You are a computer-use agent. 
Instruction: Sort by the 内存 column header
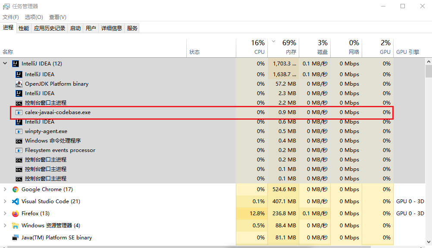pyautogui.click(x=283, y=48)
